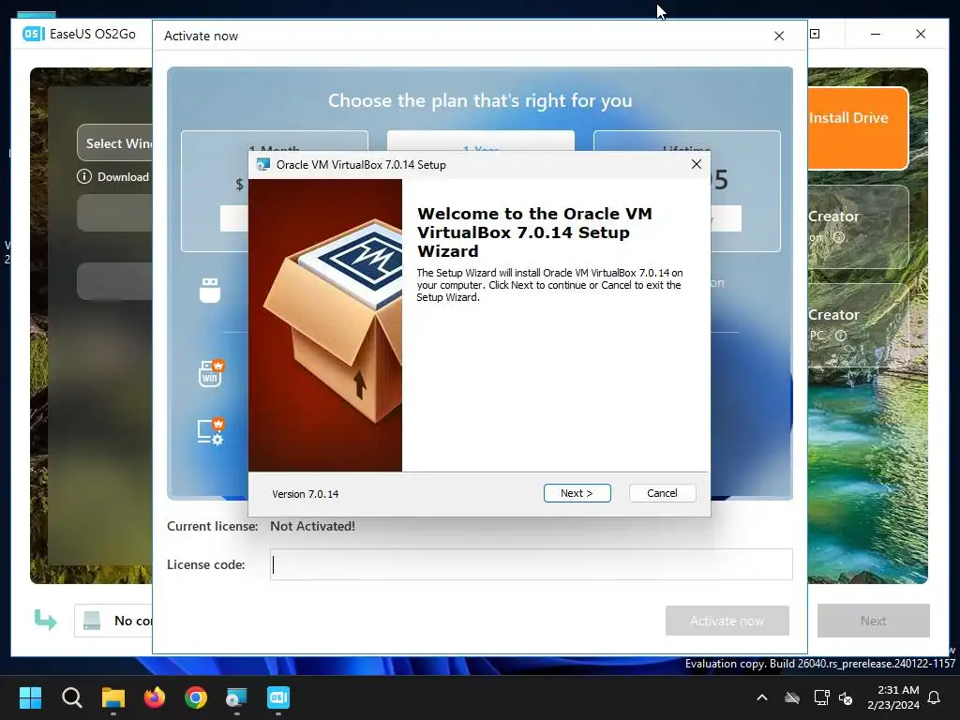The image size is (960, 720).
Task: Click the Download info icon
Action: click(x=83, y=177)
